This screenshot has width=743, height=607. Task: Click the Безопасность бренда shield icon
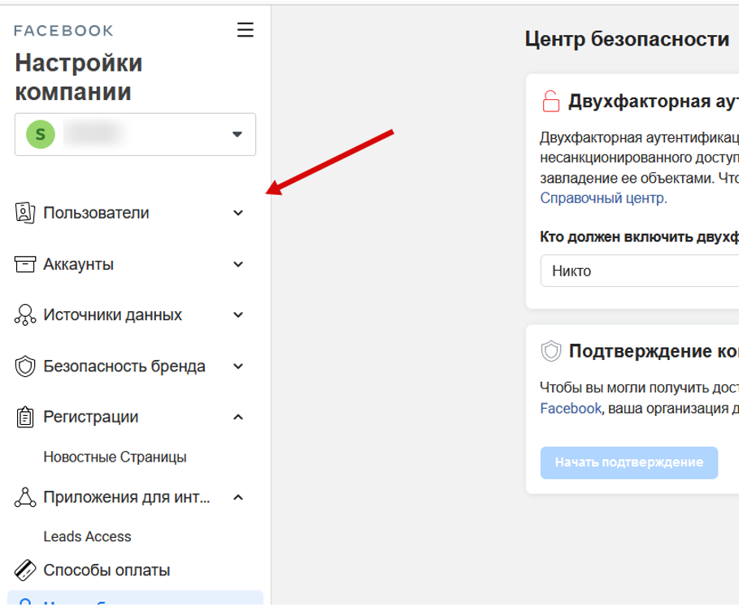tap(24, 366)
